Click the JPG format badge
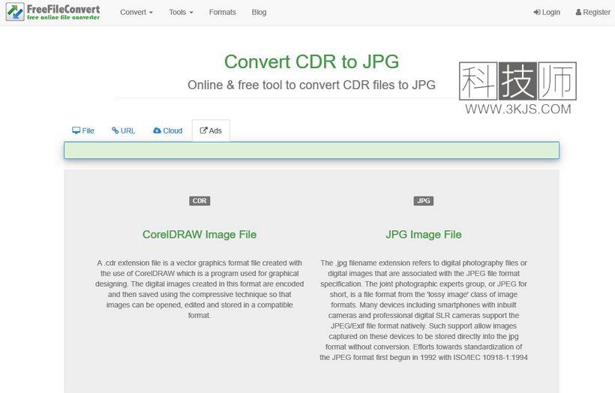 tap(424, 201)
